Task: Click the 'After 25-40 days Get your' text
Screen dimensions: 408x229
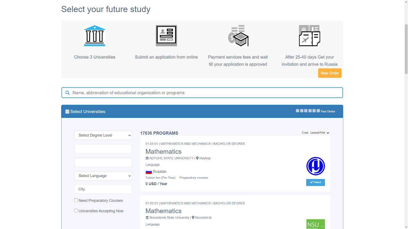Action: point(310,57)
